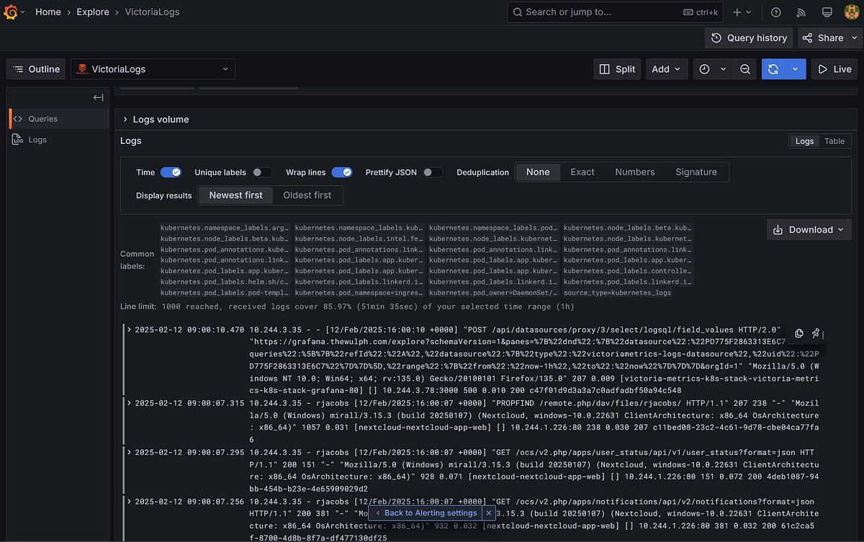Enable the Unique labels switch
The height and width of the screenshot is (542, 864).
[x=262, y=172]
